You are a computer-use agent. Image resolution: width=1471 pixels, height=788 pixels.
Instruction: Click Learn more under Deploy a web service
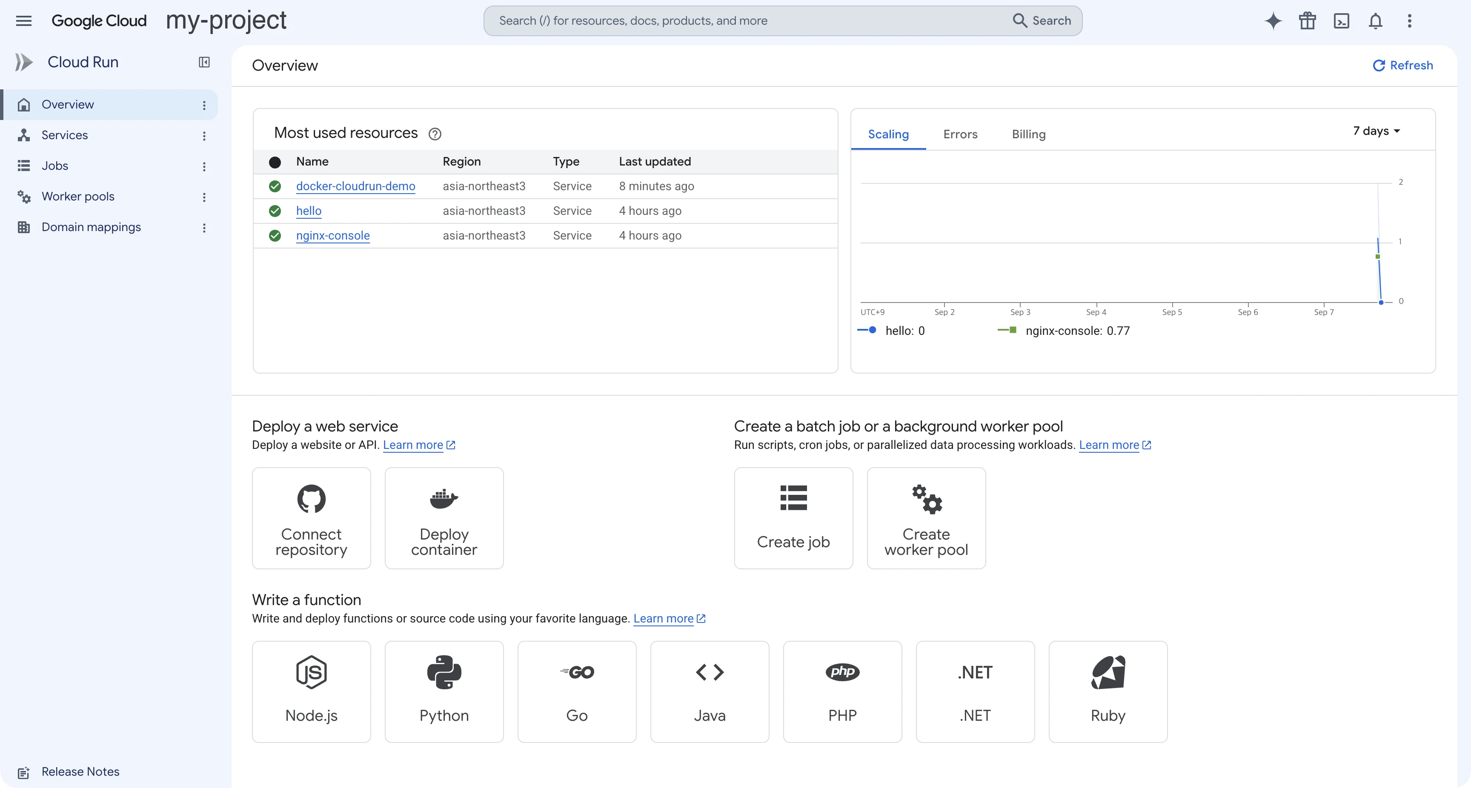(x=418, y=445)
